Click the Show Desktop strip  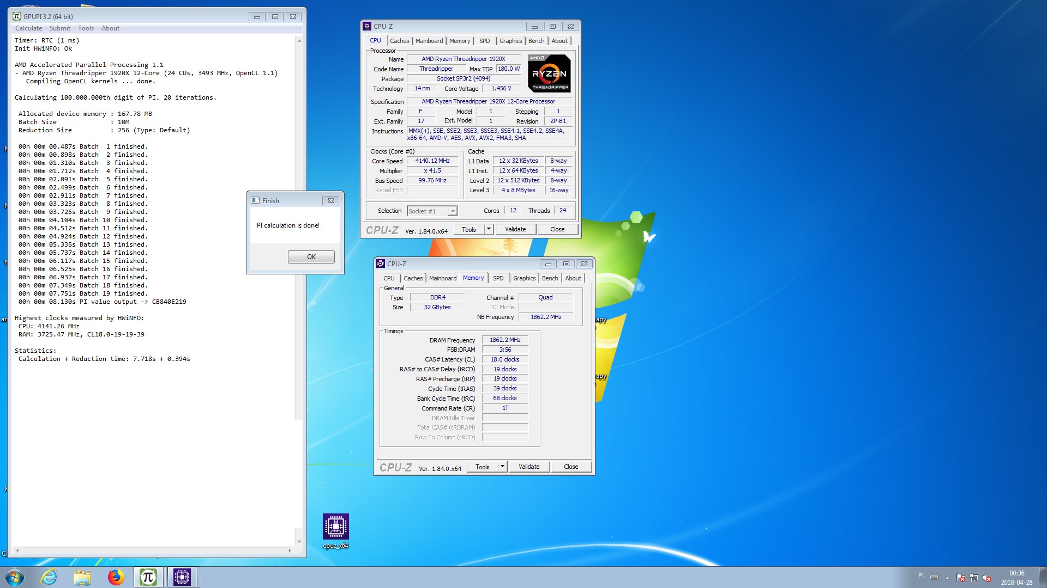pyautogui.click(x=1043, y=577)
